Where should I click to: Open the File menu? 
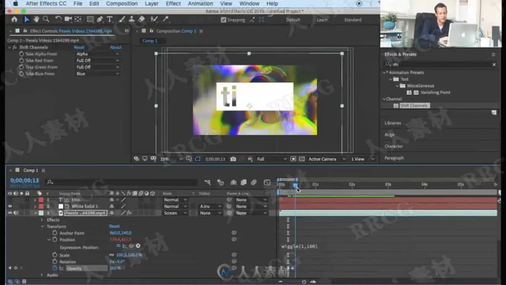pyautogui.click(x=78, y=3)
